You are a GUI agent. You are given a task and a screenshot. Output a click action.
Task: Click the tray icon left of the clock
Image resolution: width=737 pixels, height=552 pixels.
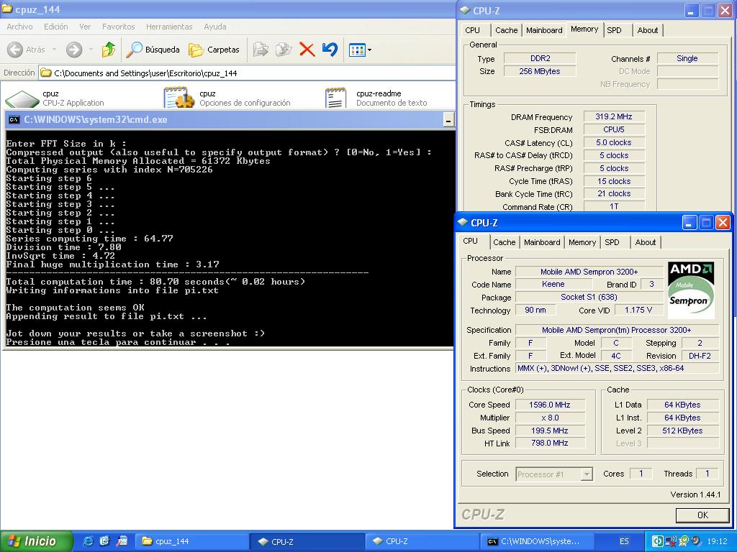coord(696,541)
